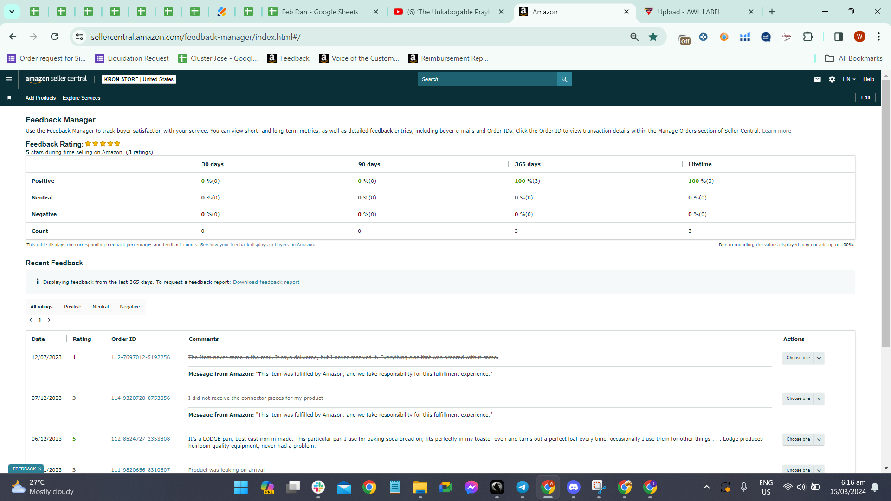Open Slack from the taskbar
The width and height of the screenshot is (891, 501).
(x=318, y=487)
